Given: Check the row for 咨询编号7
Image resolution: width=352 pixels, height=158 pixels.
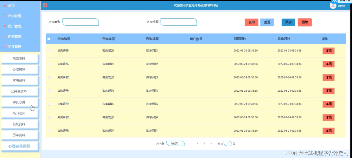Looking at the screenshot, I should click(x=50, y=131).
